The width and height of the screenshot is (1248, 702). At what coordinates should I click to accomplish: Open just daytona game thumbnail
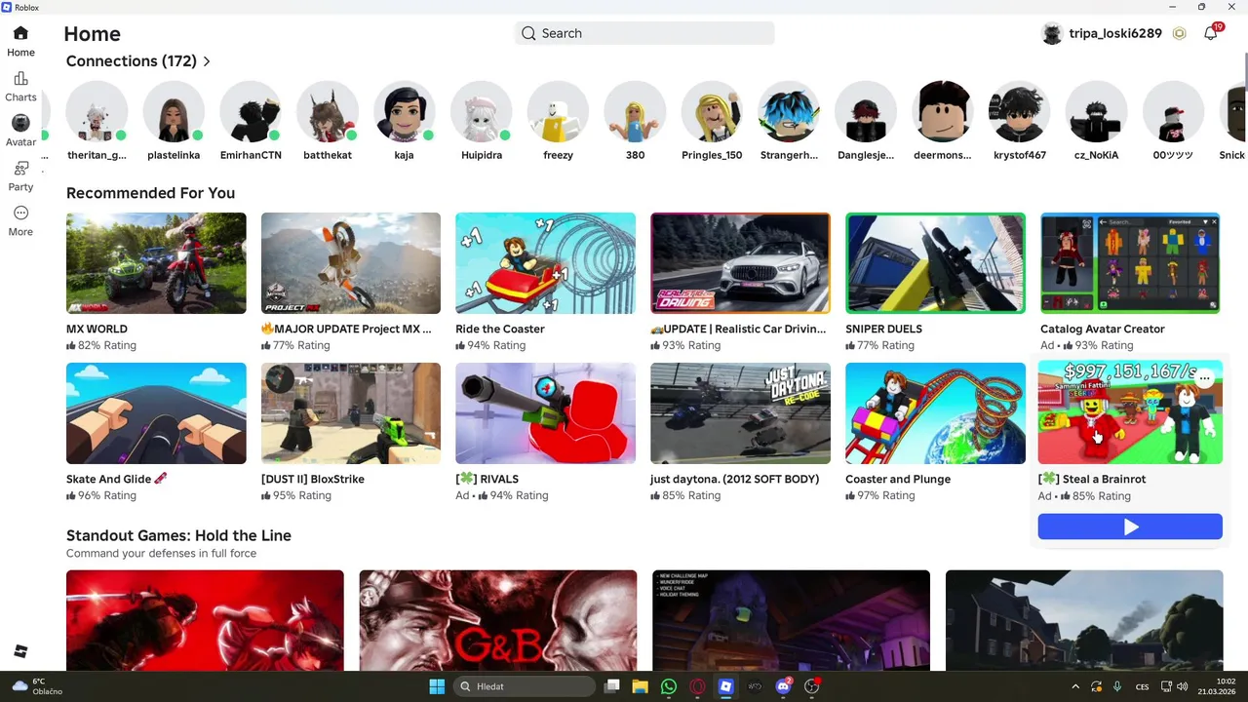click(740, 413)
